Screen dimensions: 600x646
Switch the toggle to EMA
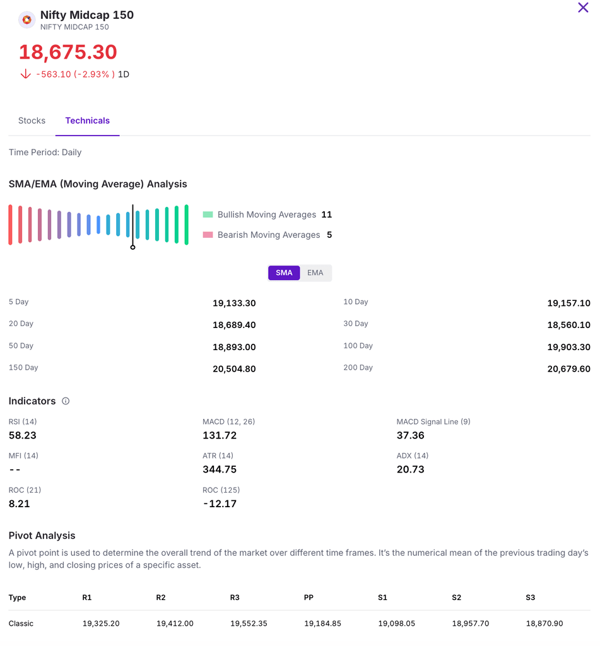[x=315, y=273]
